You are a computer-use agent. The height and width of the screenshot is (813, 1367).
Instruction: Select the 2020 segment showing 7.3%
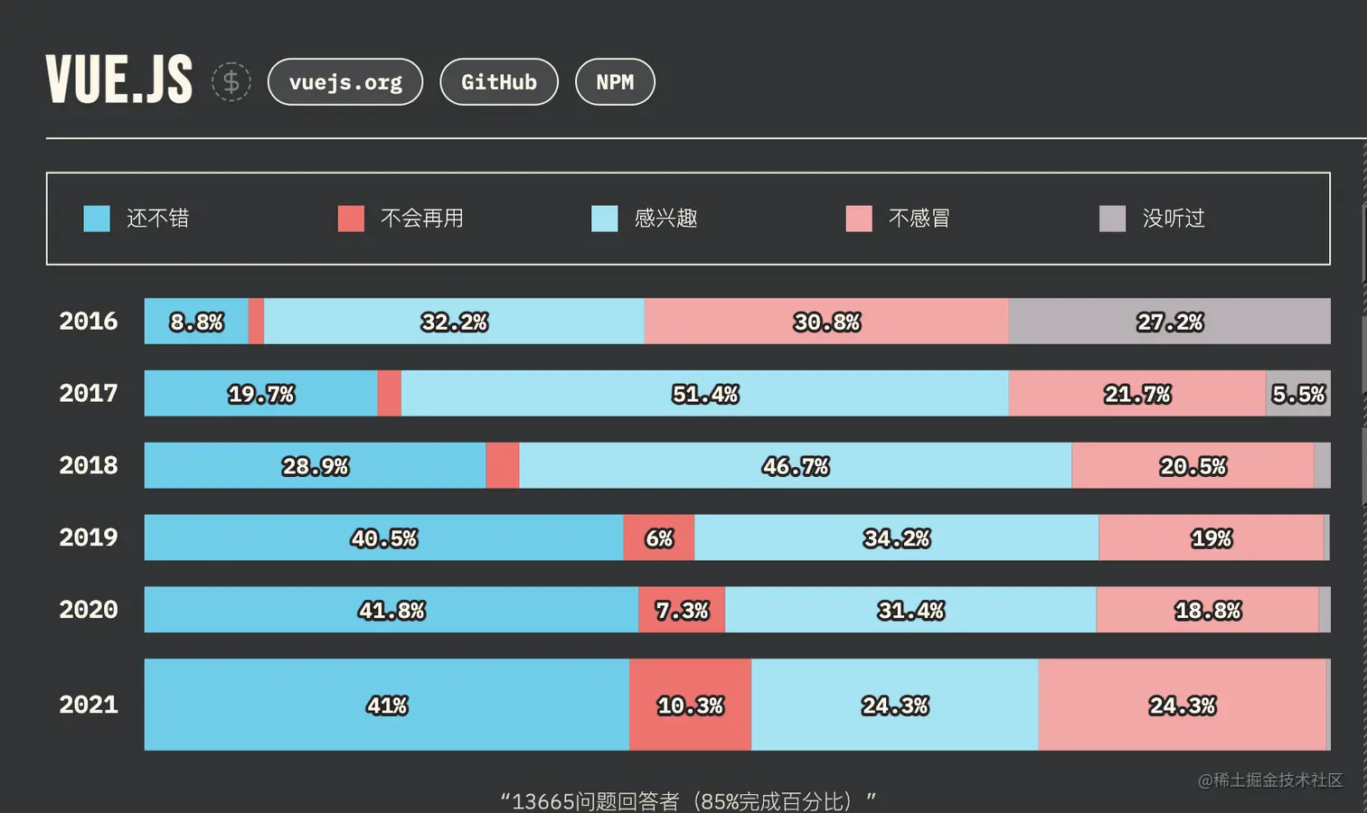tap(682, 610)
